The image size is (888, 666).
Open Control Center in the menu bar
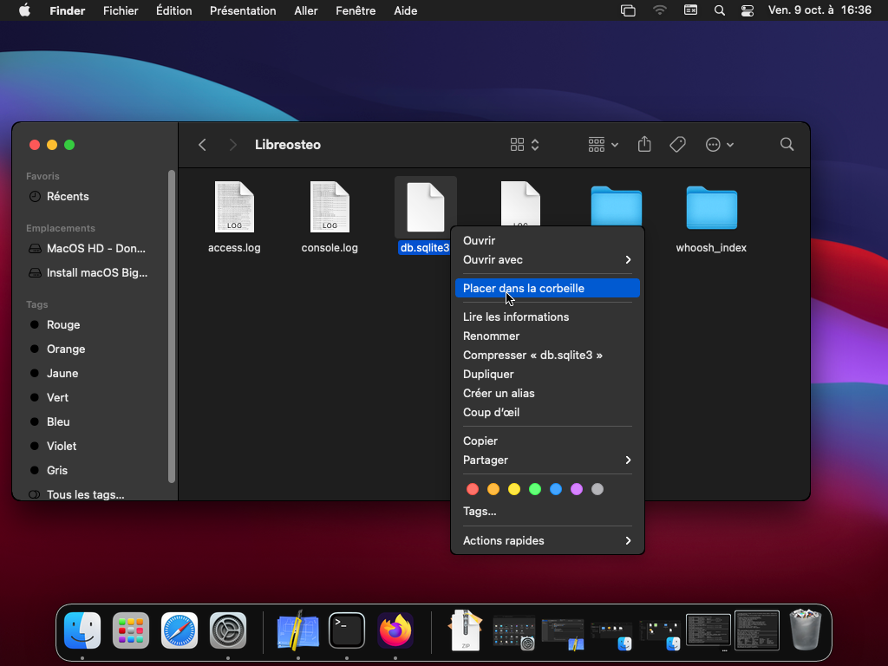coord(748,10)
